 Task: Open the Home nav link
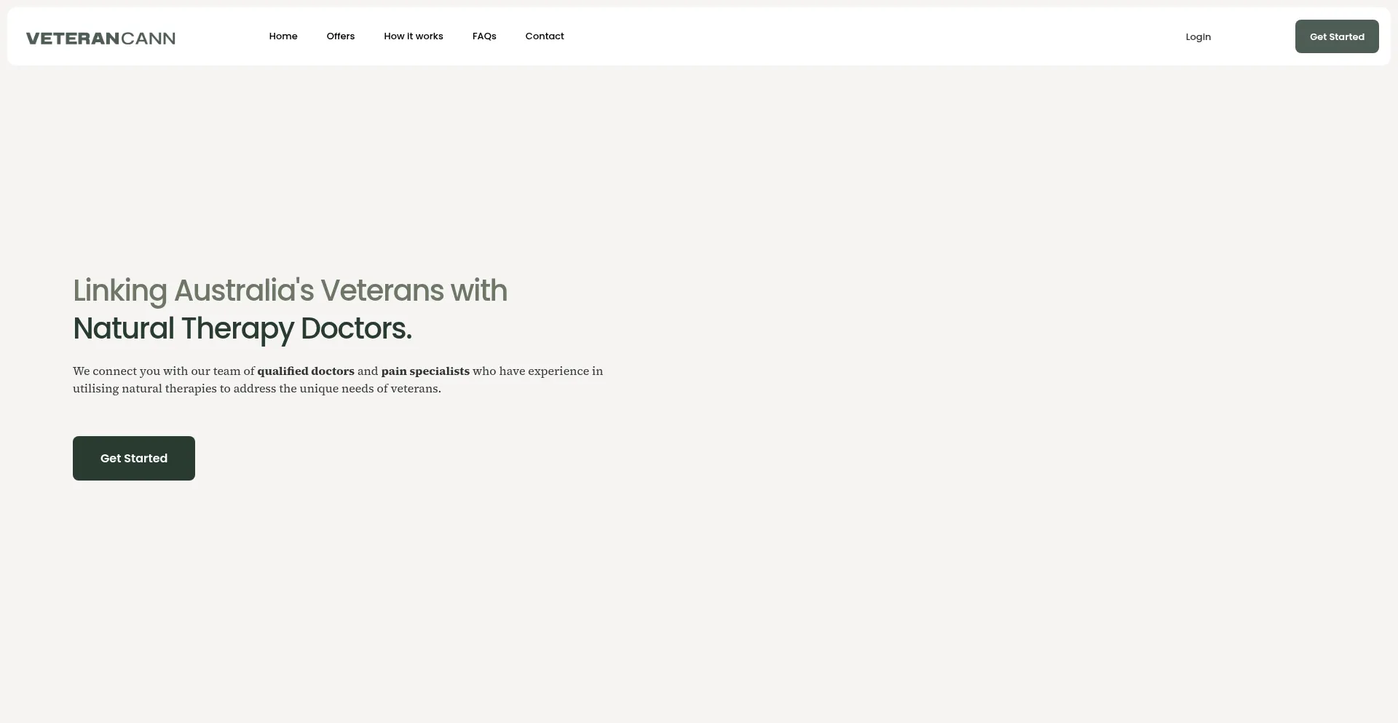283,36
